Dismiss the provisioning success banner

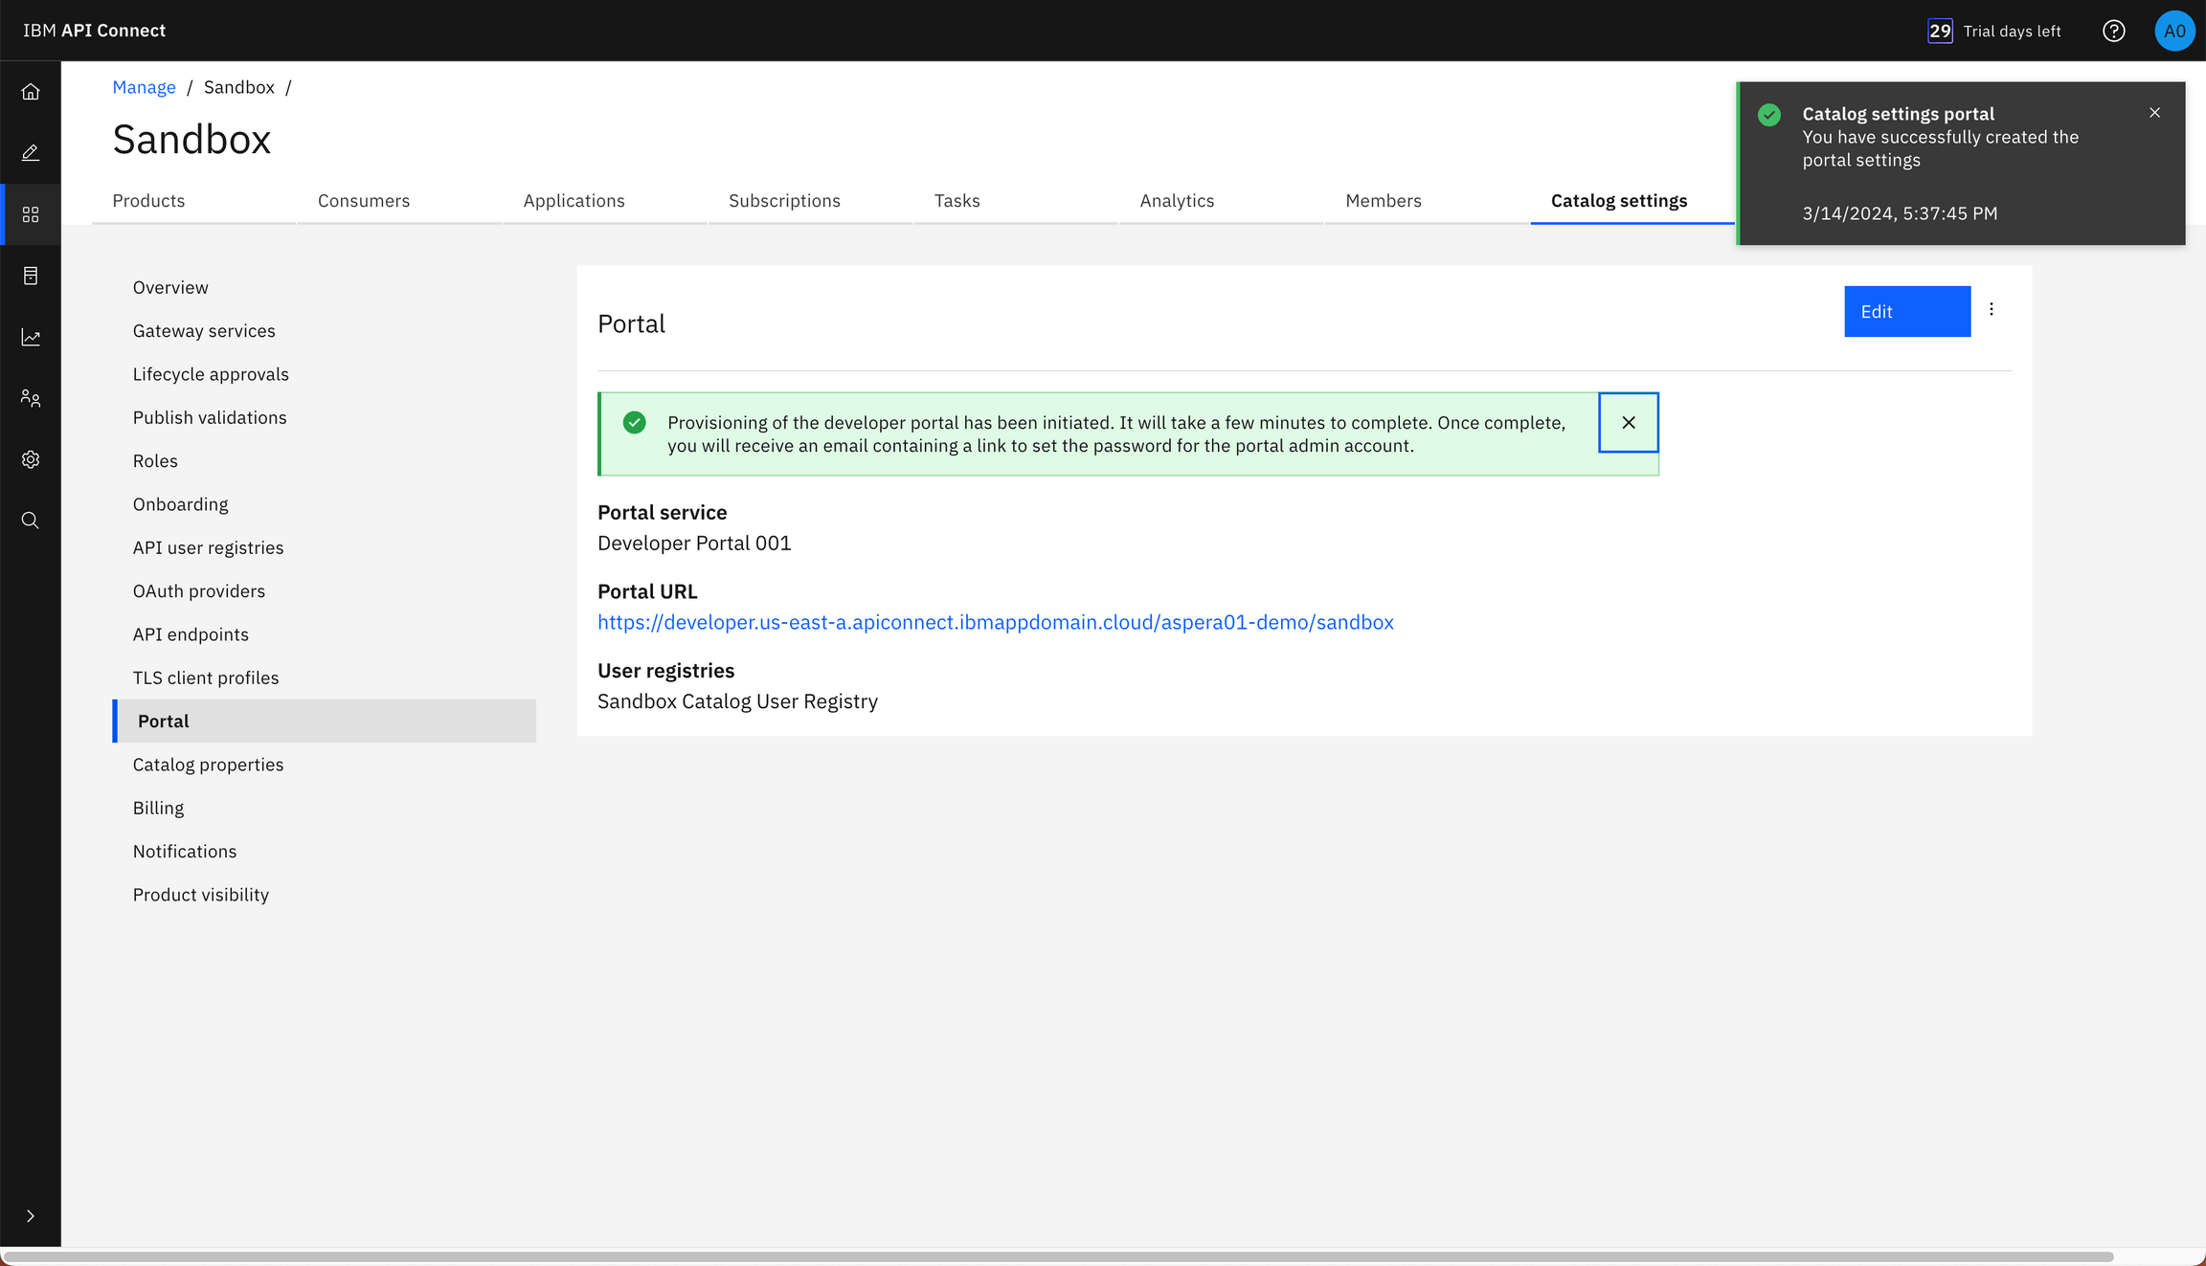pos(1628,422)
